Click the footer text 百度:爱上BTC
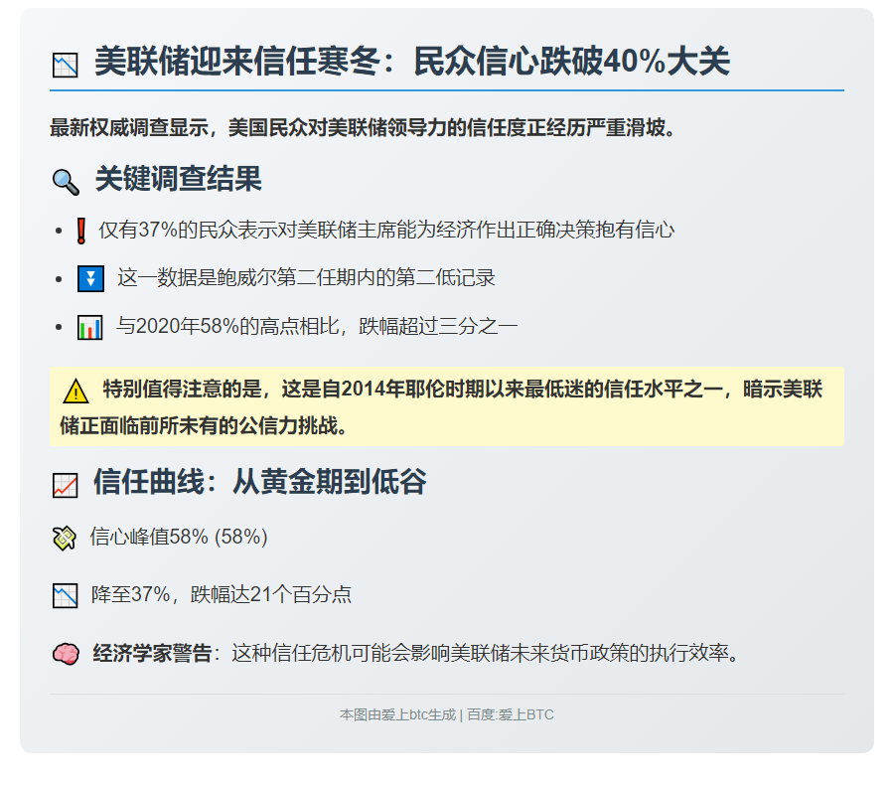 pyautogui.click(x=507, y=714)
